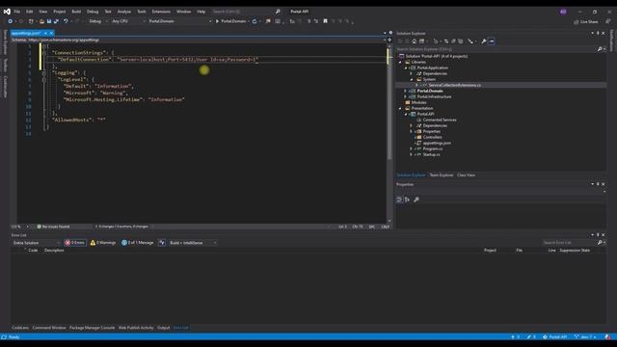Open the Debug configuration dropdown
The image size is (617, 347).
pyautogui.click(x=97, y=21)
